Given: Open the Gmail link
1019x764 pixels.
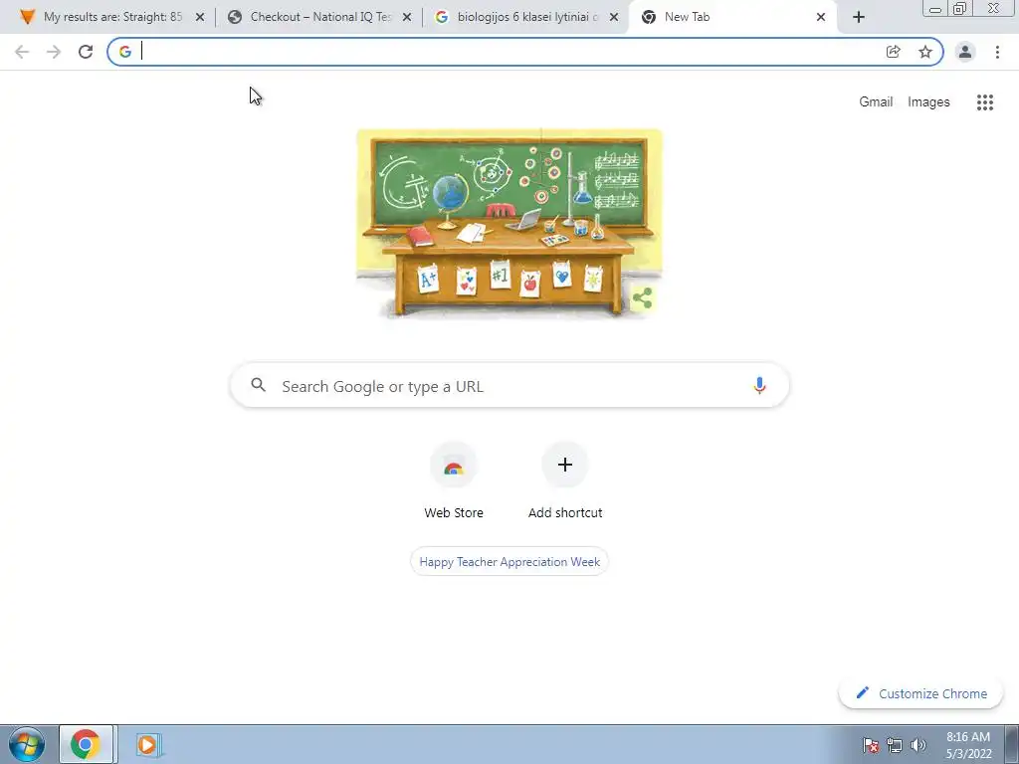Looking at the screenshot, I should click(x=876, y=102).
